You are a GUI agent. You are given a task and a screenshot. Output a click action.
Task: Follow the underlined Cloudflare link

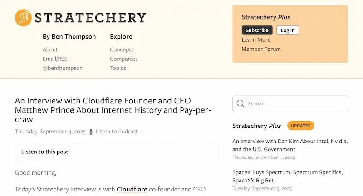pyautogui.click(x=132, y=189)
